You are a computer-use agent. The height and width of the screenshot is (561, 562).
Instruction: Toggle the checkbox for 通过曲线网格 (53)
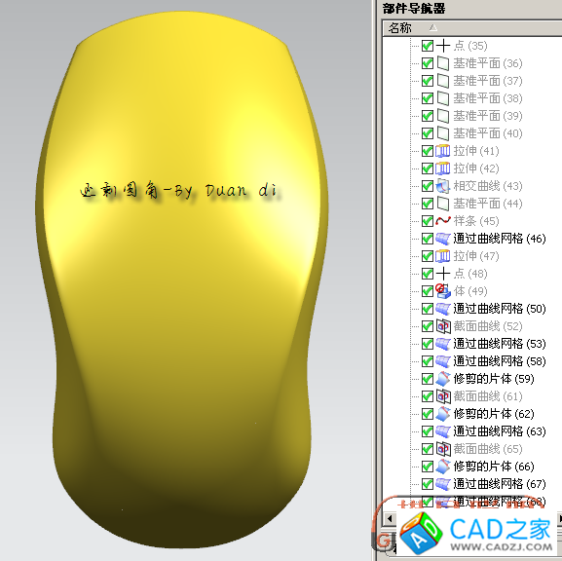(x=427, y=344)
